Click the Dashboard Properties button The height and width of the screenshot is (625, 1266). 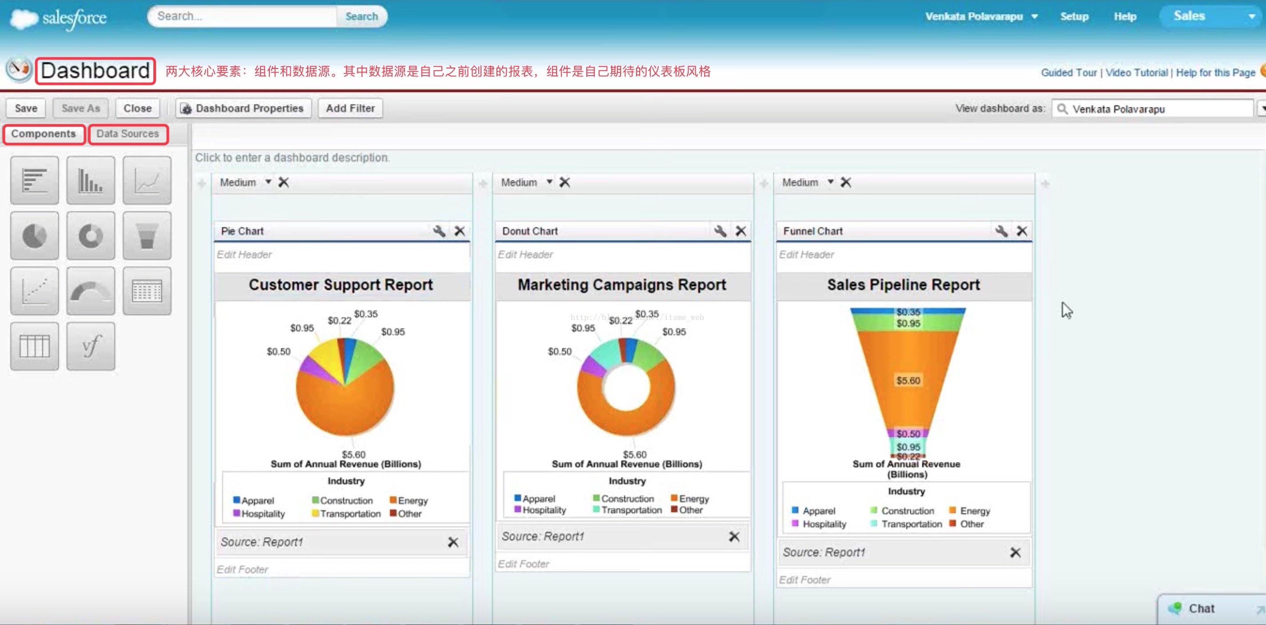243,108
